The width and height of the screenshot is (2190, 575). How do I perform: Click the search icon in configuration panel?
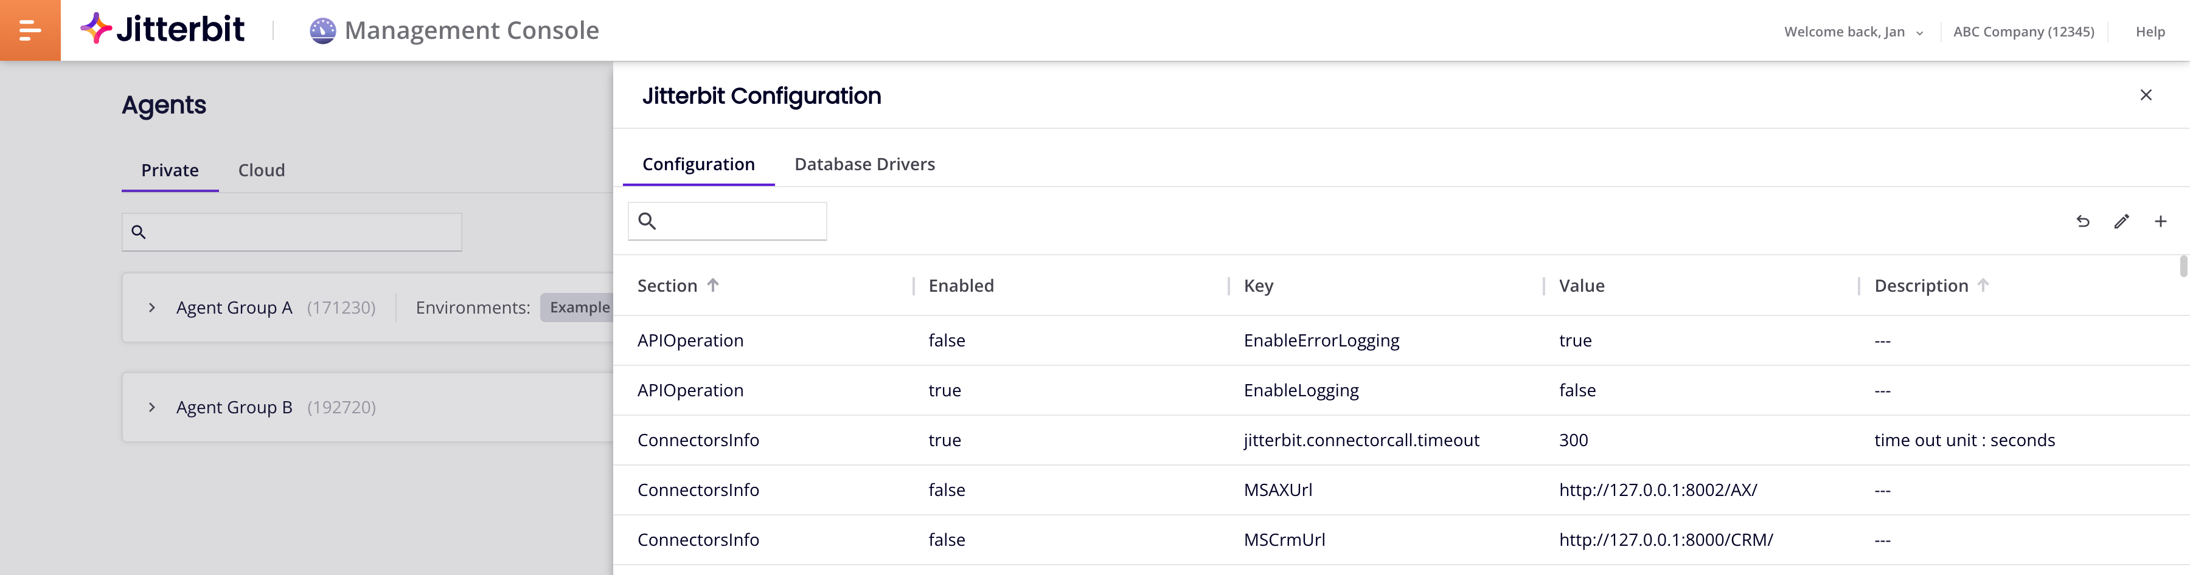pos(647,222)
